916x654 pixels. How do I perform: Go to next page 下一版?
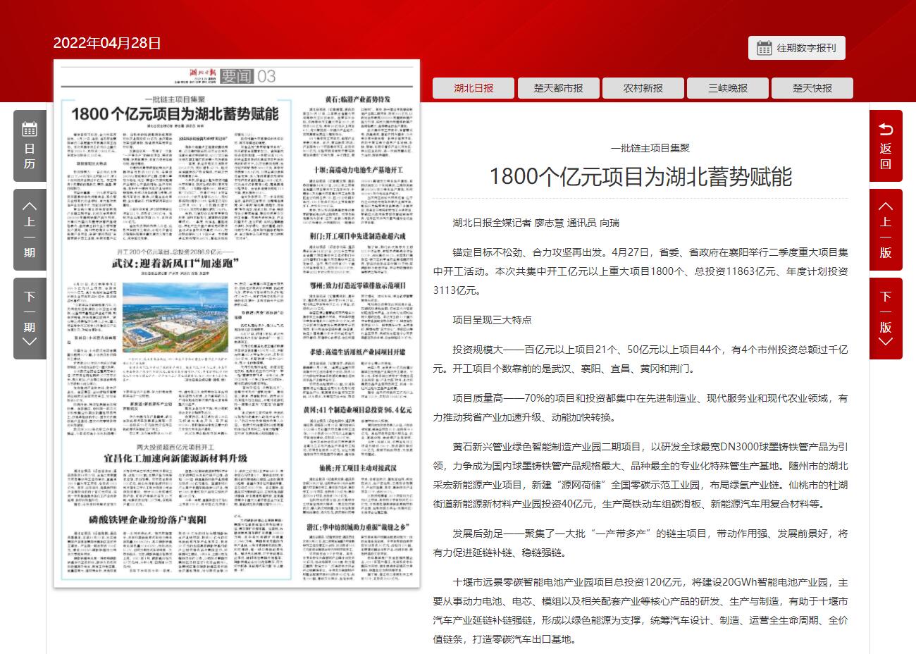tap(886, 319)
